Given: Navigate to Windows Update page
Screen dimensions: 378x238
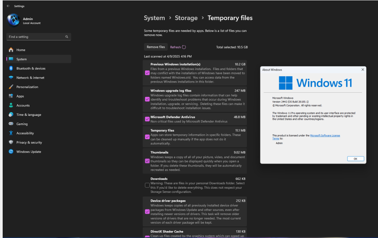Looking at the screenshot, I should coord(39,151).
